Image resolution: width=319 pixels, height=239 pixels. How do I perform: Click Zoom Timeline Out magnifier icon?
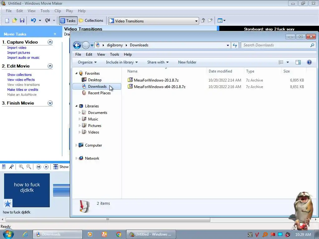click(x=29, y=167)
